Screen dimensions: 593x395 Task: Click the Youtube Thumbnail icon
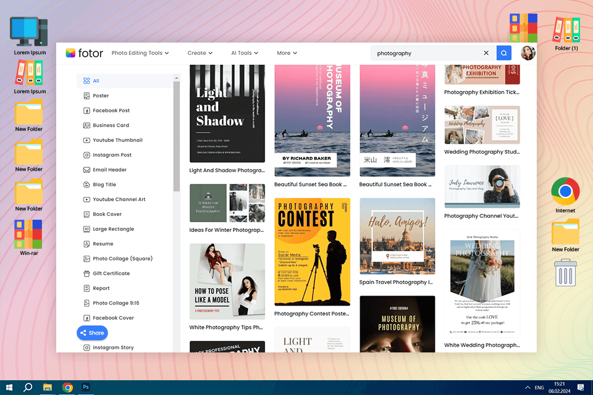tap(86, 140)
